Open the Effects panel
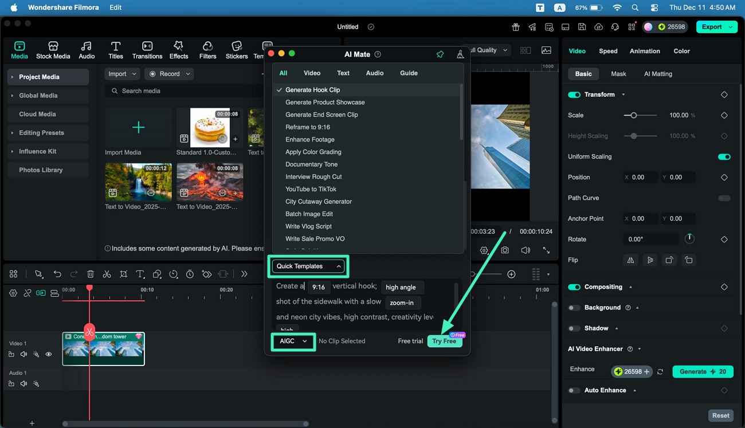Viewport: 745px width, 428px height. pyautogui.click(x=178, y=50)
